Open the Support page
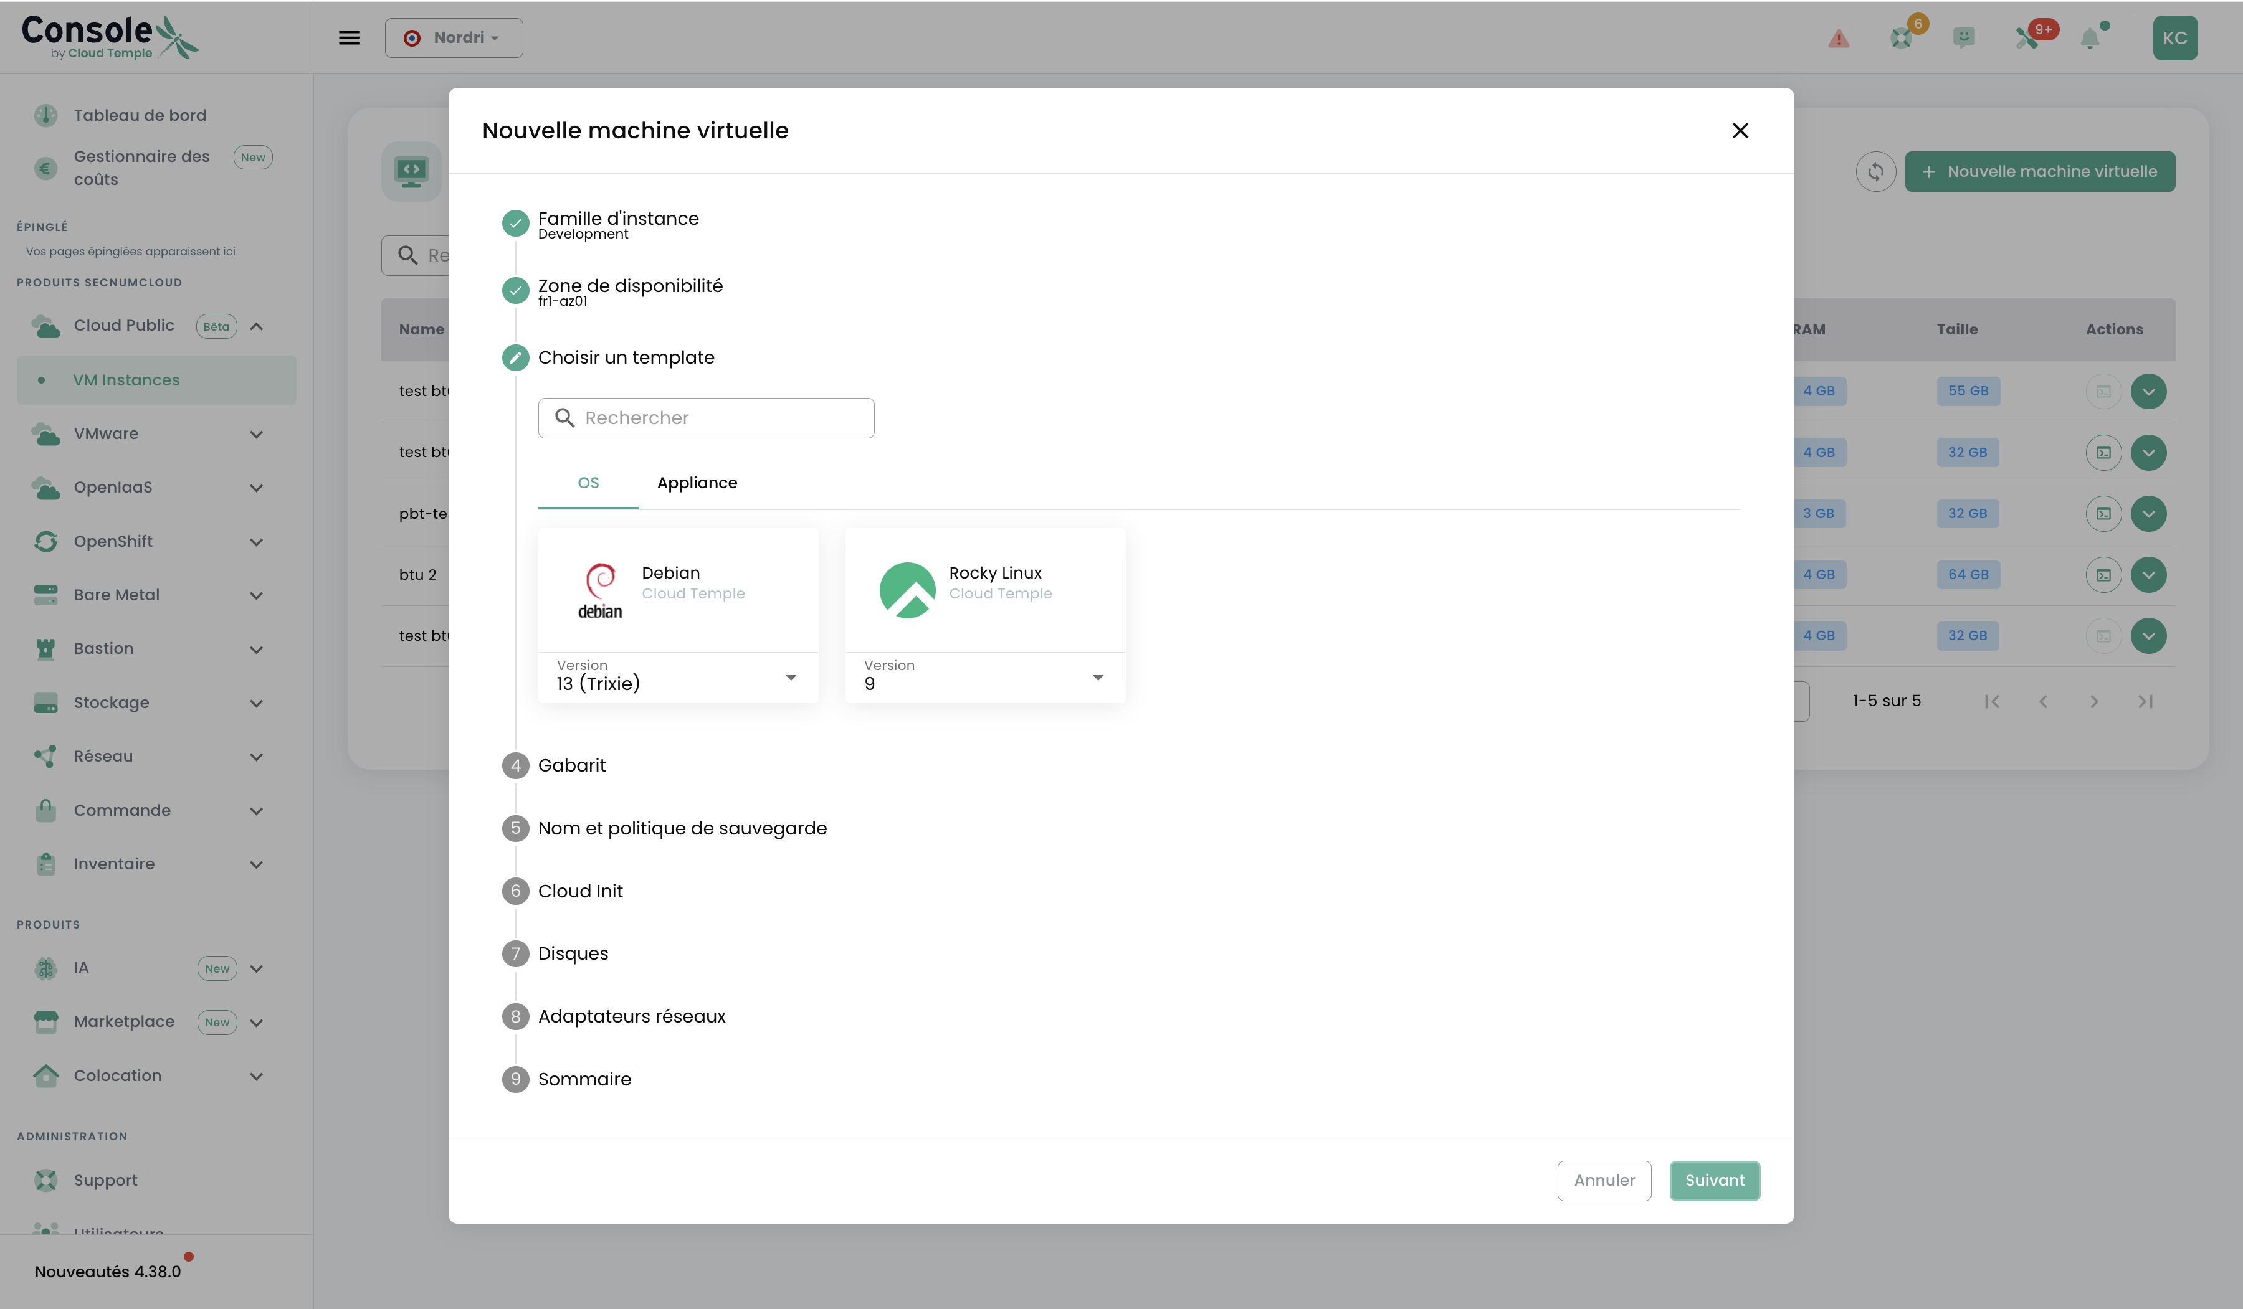2243x1309 pixels. pyautogui.click(x=106, y=1181)
